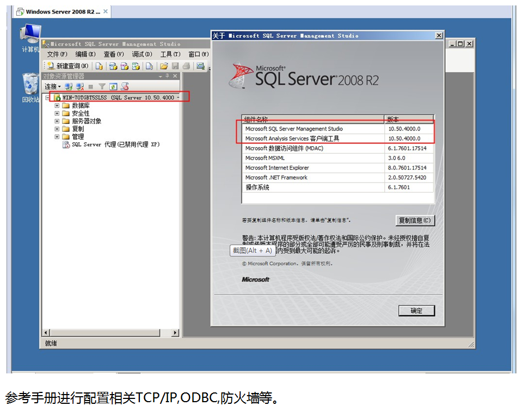Click the Database Engine Query toolbar icon
The image size is (522, 406).
pos(99,66)
